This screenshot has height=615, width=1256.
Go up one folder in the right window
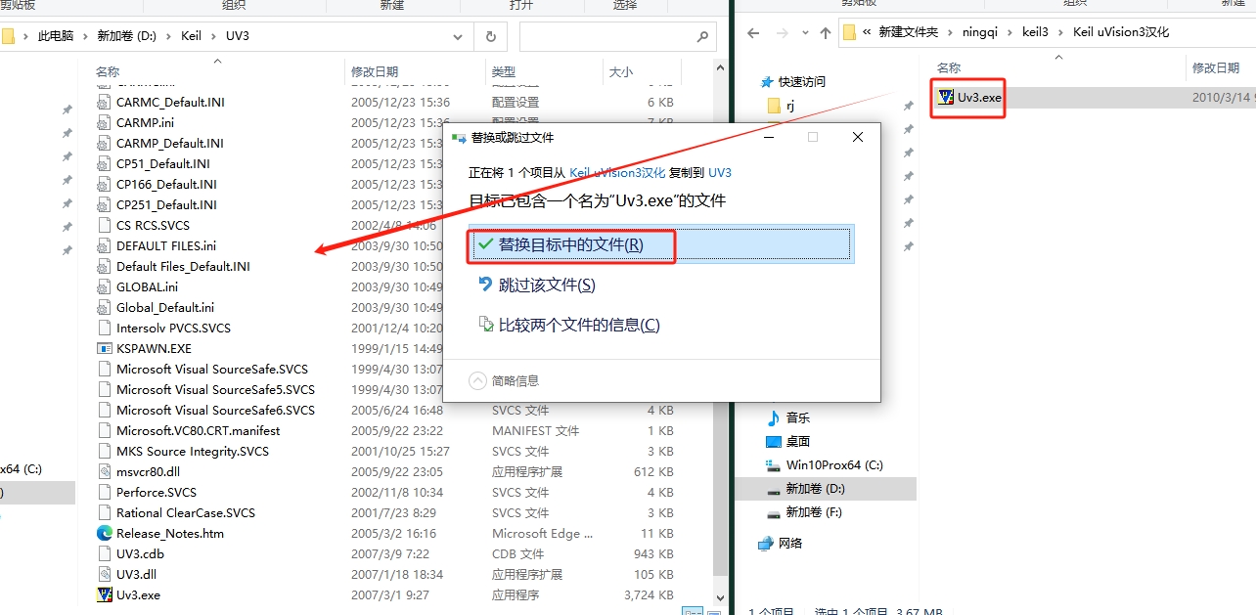point(825,32)
